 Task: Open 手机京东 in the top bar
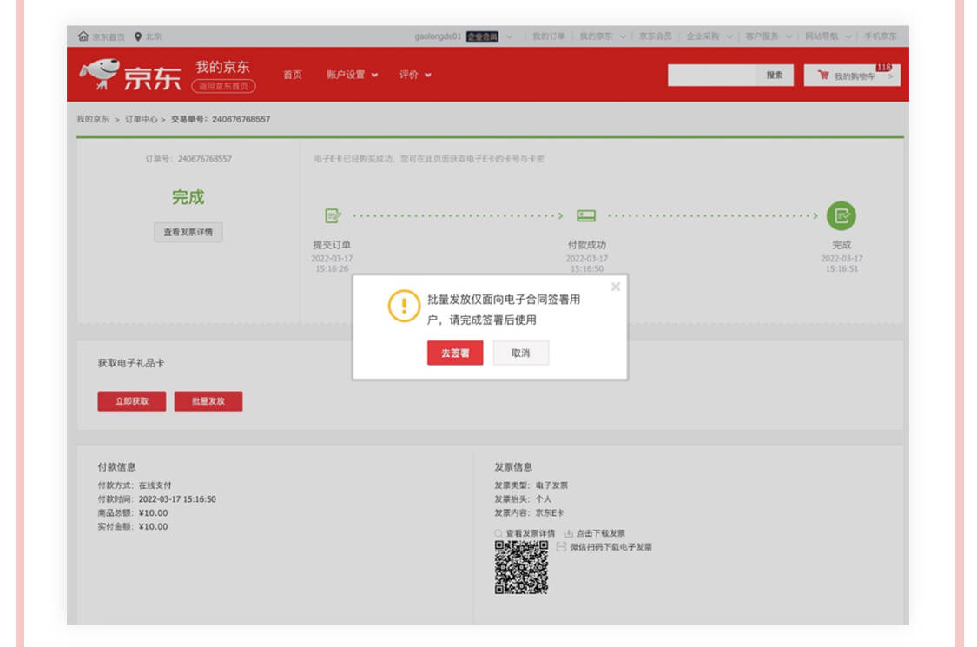tap(880, 36)
